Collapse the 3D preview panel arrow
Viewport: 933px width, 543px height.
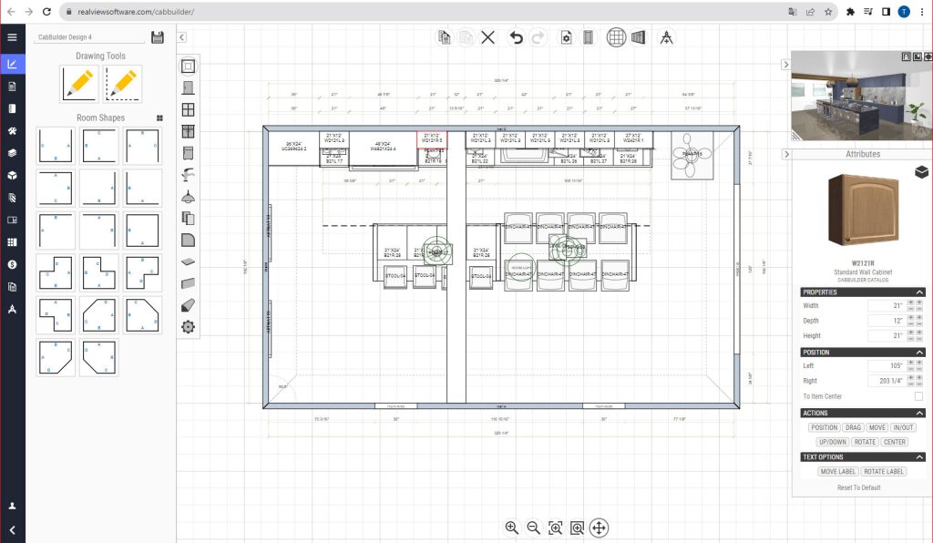click(x=785, y=65)
